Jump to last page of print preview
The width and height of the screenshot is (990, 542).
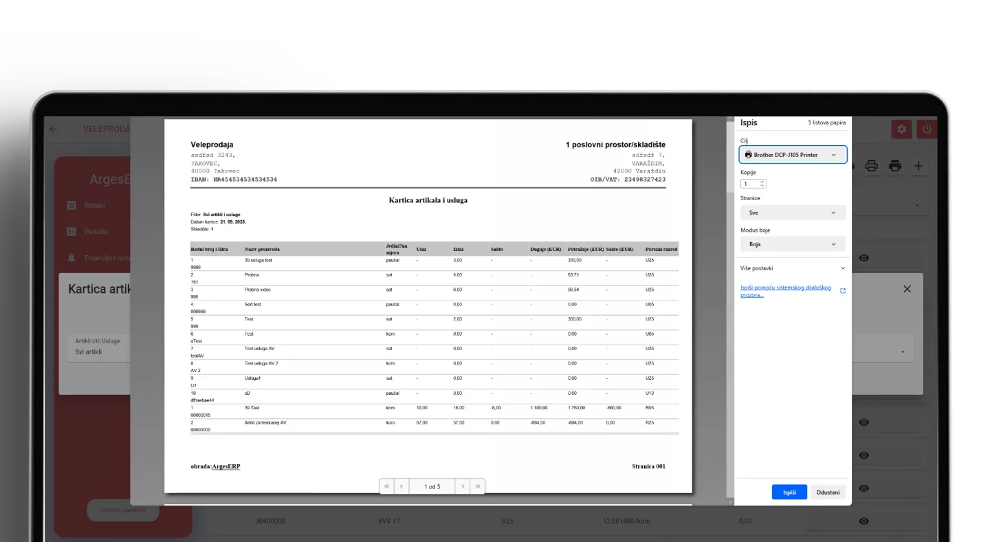pyautogui.click(x=478, y=486)
